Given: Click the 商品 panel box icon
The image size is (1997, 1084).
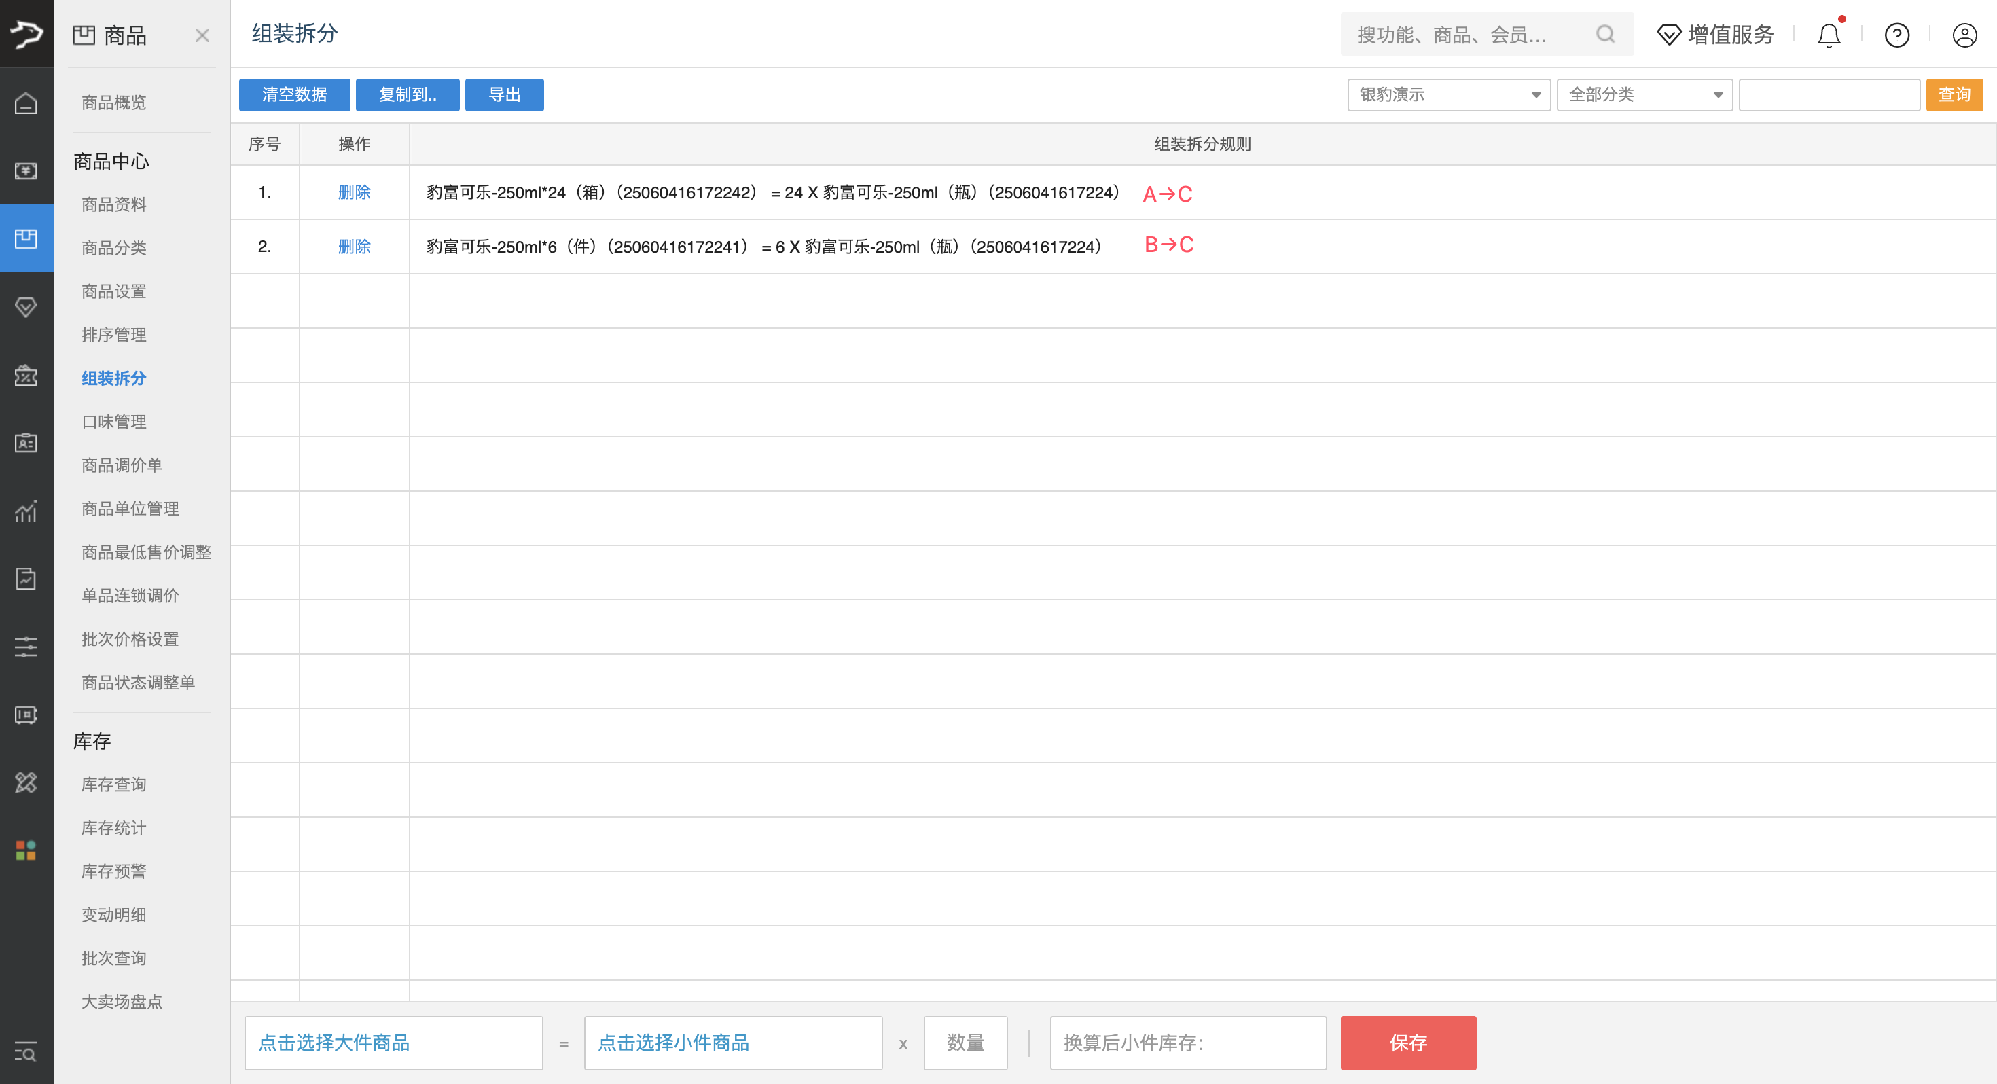Looking at the screenshot, I should tap(84, 35).
